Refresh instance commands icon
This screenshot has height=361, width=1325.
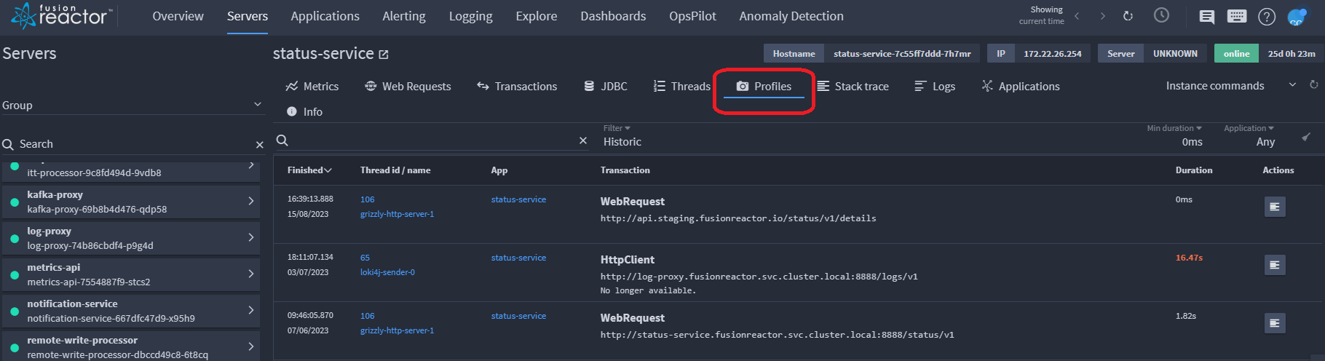point(1314,85)
